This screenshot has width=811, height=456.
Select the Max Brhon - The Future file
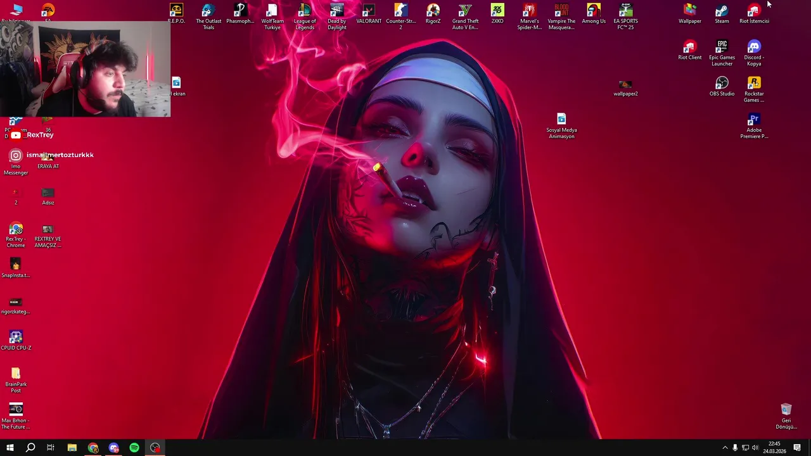[16, 416]
